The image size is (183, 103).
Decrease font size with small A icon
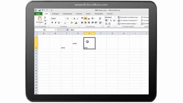click(x=77, y=19)
